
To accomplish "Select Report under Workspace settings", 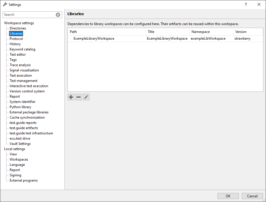I will [15, 96].
